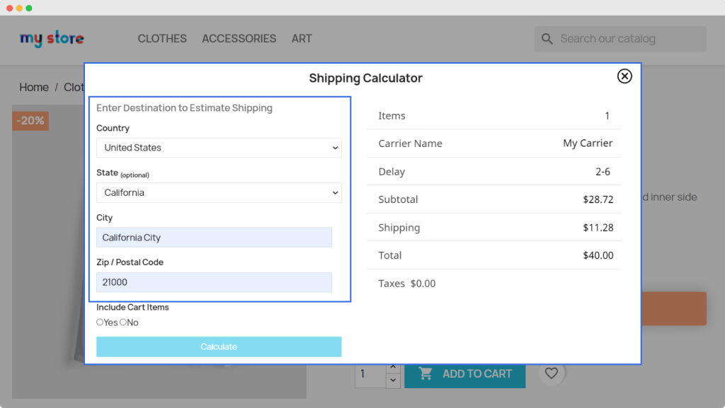The height and width of the screenshot is (408, 725).
Task: Close the Shipping Calculator dialog
Action: (624, 76)
